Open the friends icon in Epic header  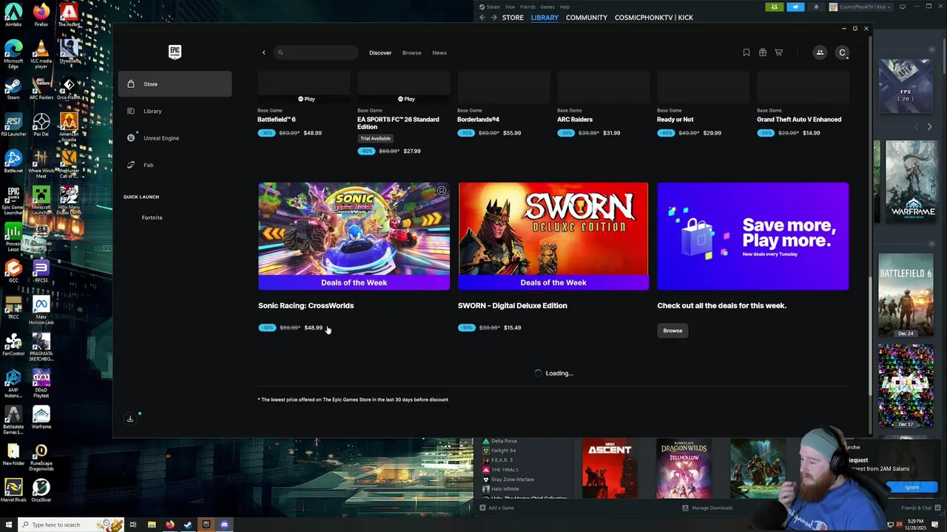click(x=820, y=52)
